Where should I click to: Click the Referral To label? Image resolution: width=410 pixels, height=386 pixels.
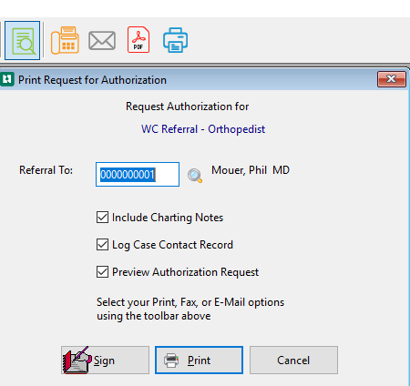click(x=46, y=170)
